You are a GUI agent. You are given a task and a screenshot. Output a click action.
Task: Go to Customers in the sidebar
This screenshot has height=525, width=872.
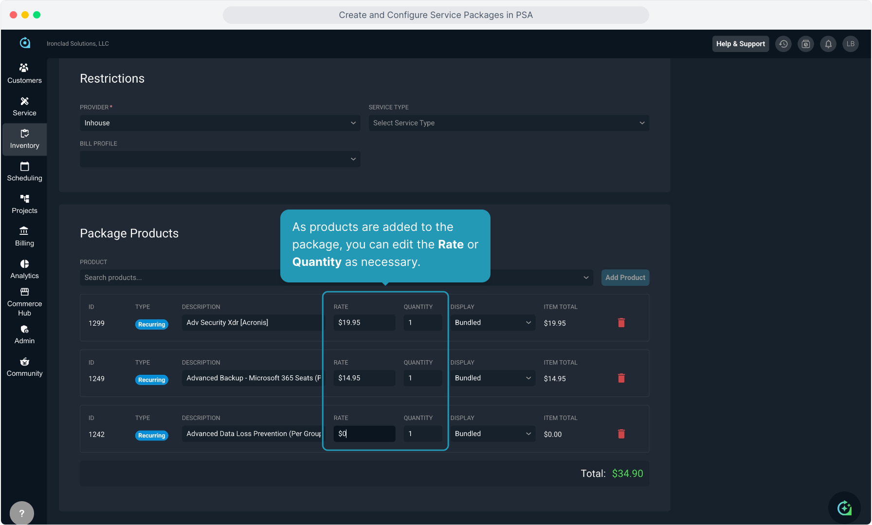24,73
